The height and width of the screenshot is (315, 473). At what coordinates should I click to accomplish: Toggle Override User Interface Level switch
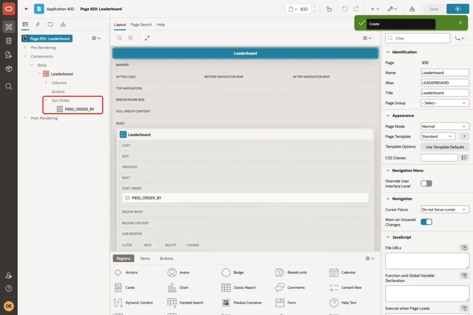426,184
